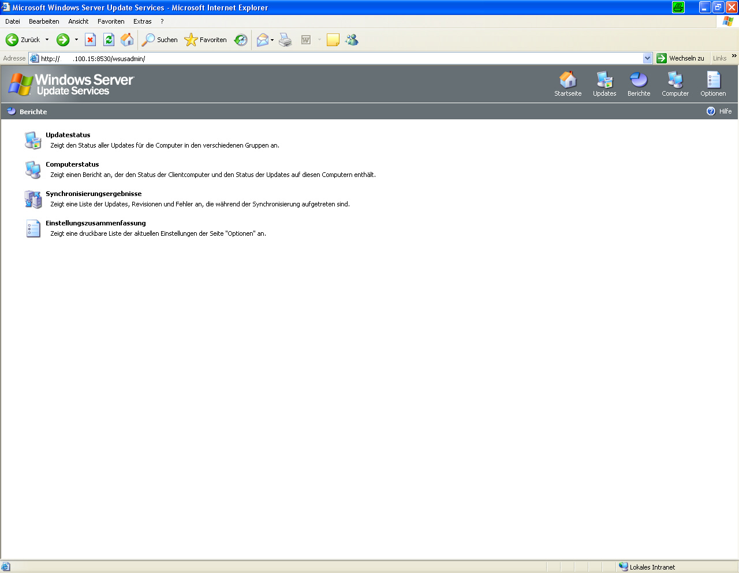The image size is (739, 573).
Task: Open the browser history (Verlauf) icon
Action: pyautogui.click(x=241, y=40)
